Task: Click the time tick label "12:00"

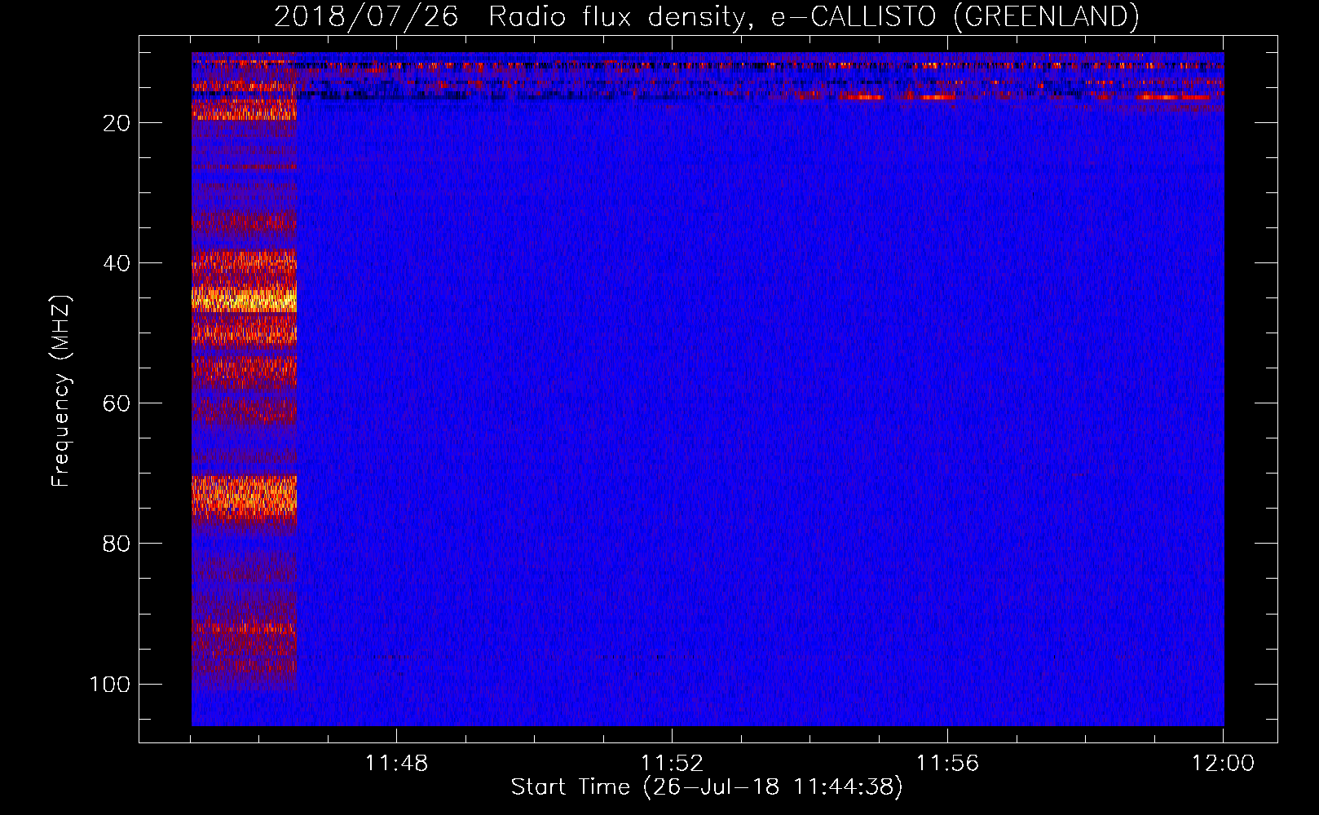Action: [1223, 764]
